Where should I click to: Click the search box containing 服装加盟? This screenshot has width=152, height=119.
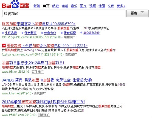pyautogui.click(x=64, y=13)
